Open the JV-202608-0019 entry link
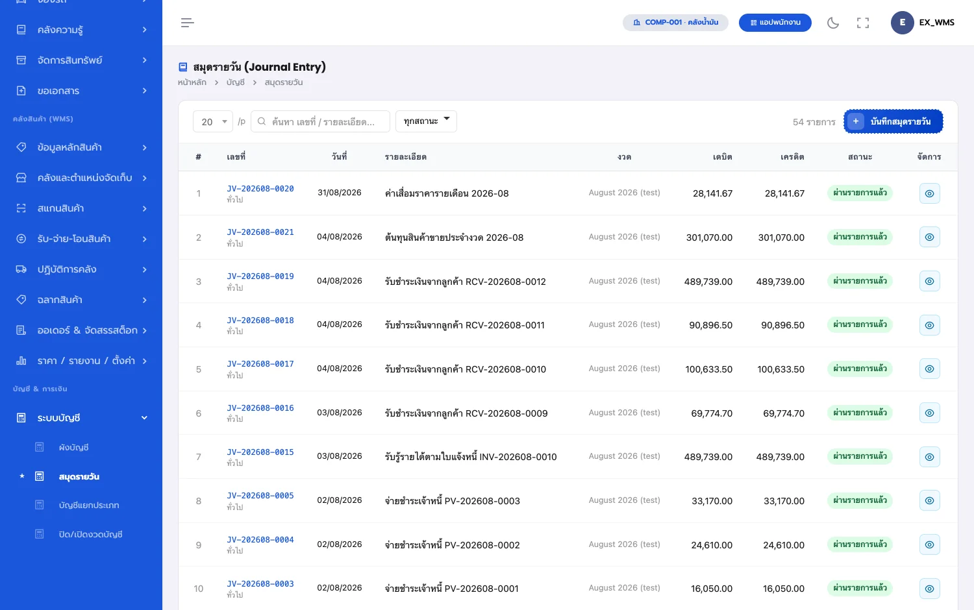 [260, 276]
